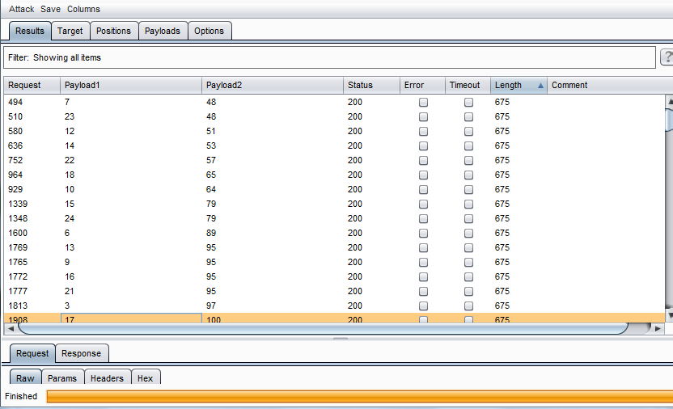Click Payload2 value 97 in row 1813
The width and height of the screenshot is (673, 409).
[211, 306]
